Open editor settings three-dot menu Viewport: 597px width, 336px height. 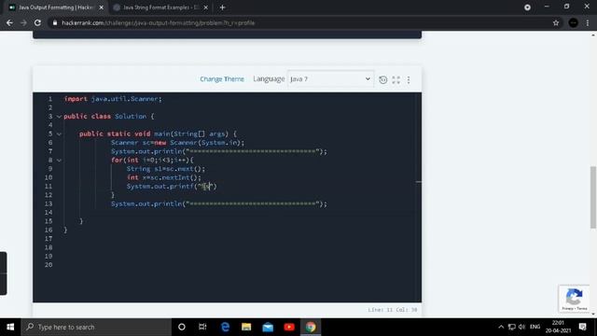(409, 79)
